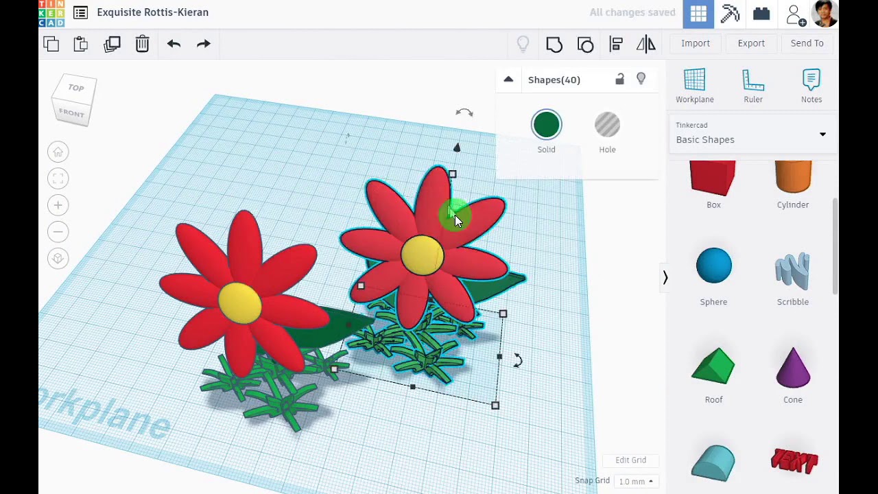Click the rotation handle beside the selection
Image resolution: width=878 pixels, height=494 pixels.
click(x=518, y=360)
